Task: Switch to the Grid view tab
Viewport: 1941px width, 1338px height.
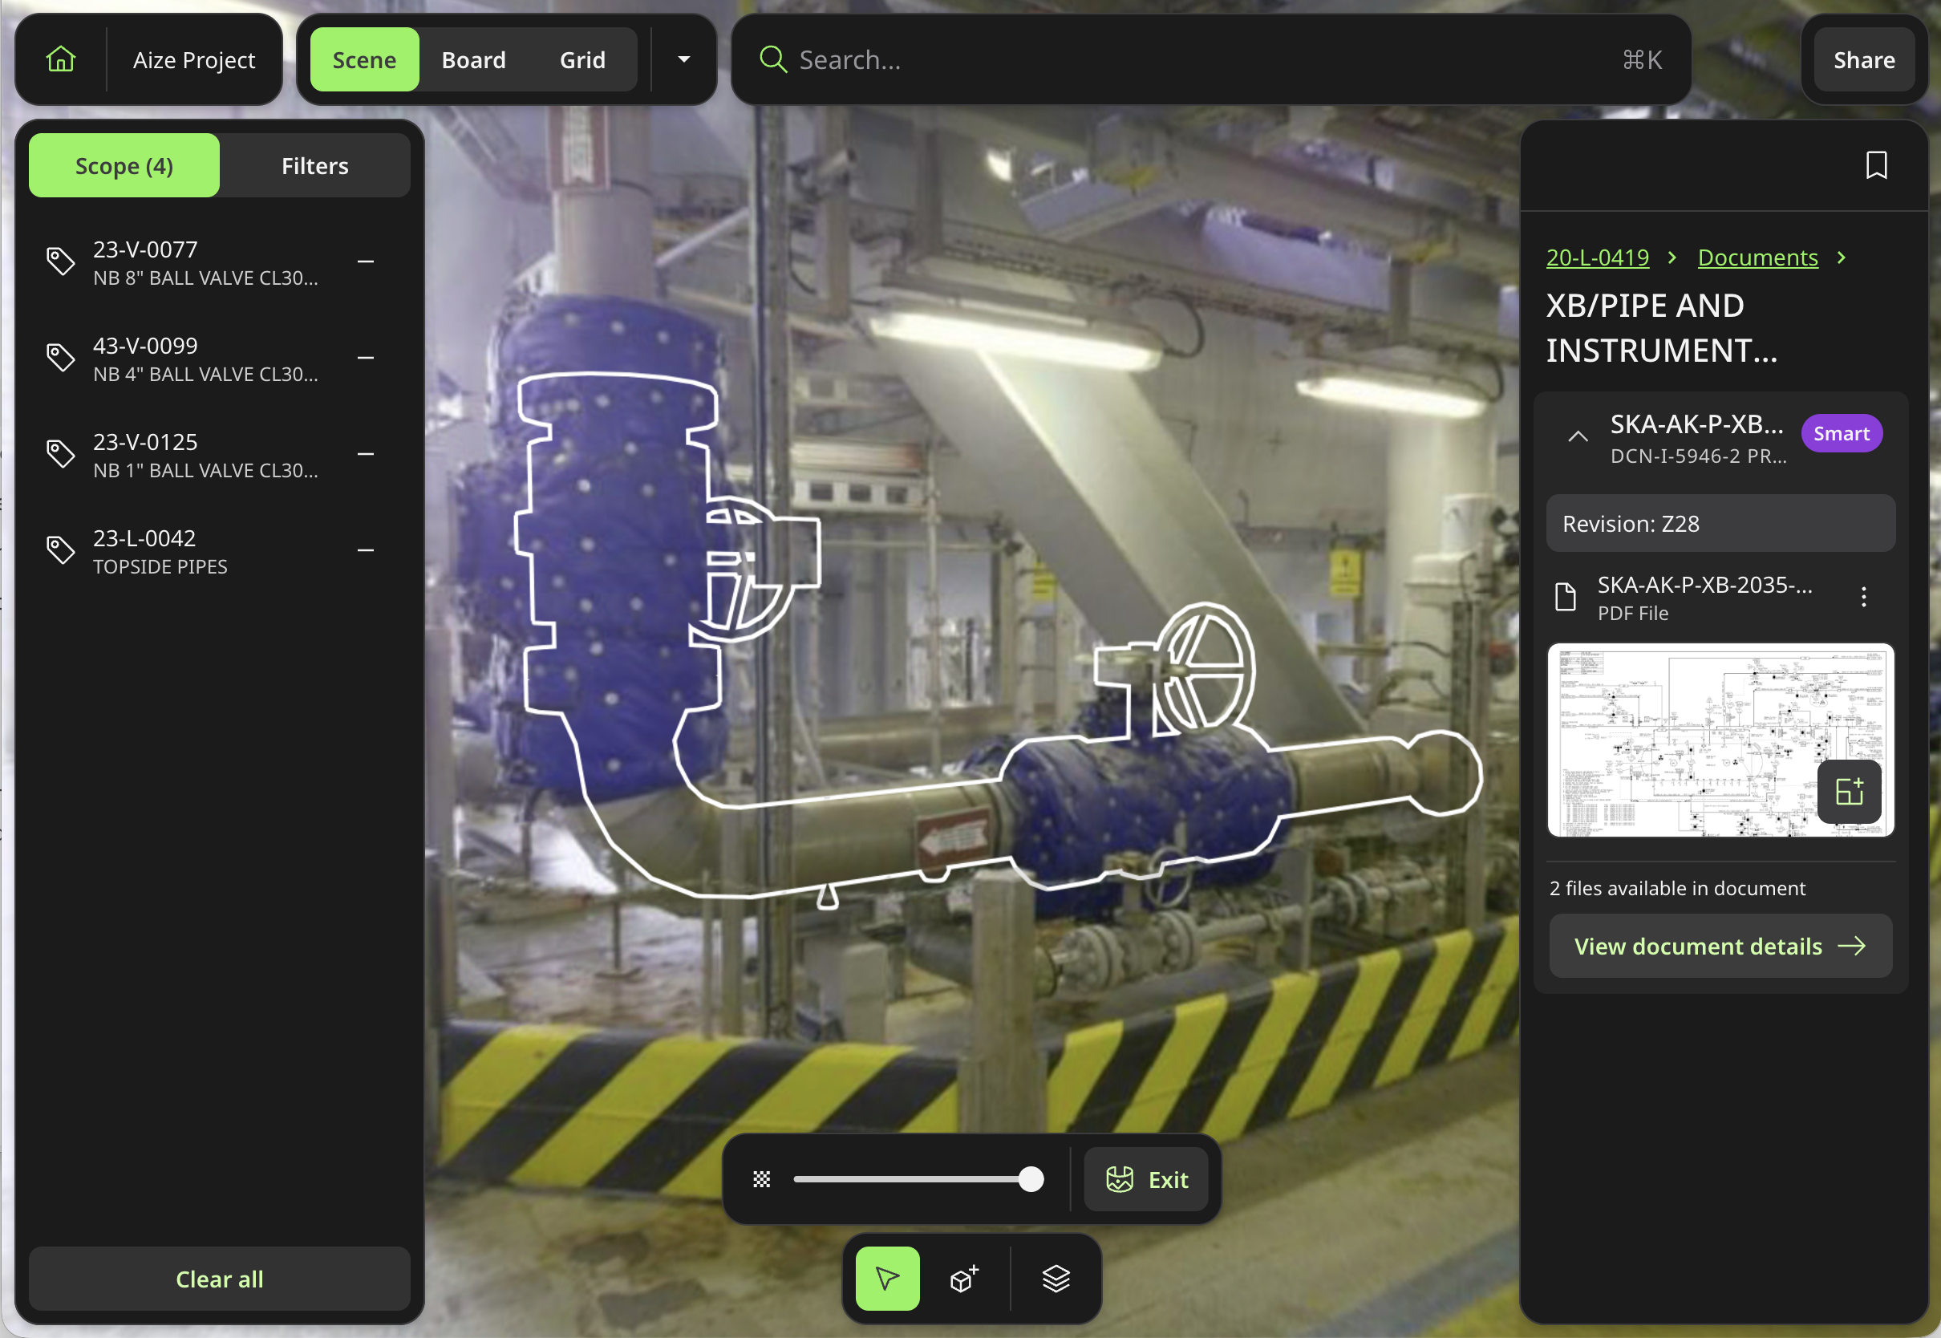Action: tap(582, 60)
